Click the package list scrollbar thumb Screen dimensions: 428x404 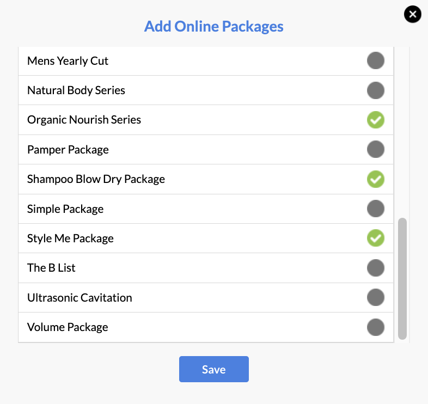click(x=402, y=279)
